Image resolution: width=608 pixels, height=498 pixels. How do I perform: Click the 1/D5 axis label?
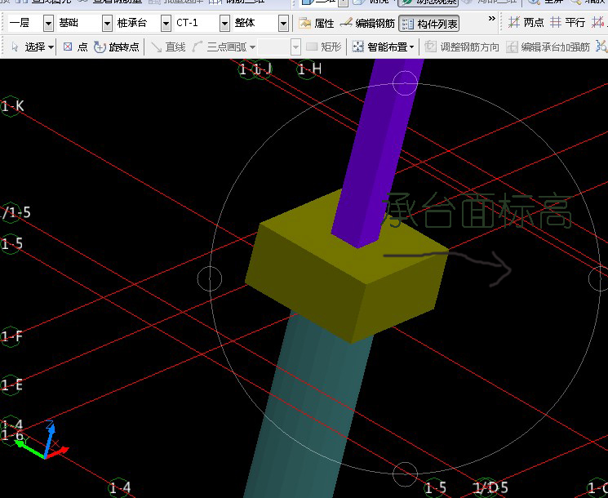(490, 487)
